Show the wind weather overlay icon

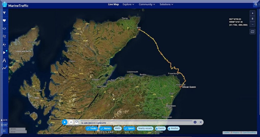[4, 37]
